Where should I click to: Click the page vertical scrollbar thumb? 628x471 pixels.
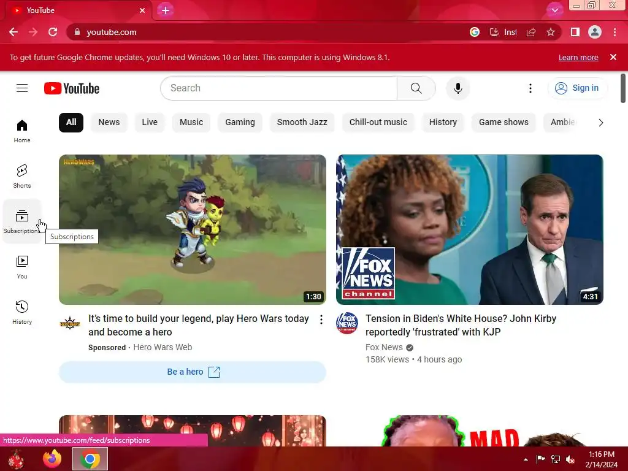[623, 88]
